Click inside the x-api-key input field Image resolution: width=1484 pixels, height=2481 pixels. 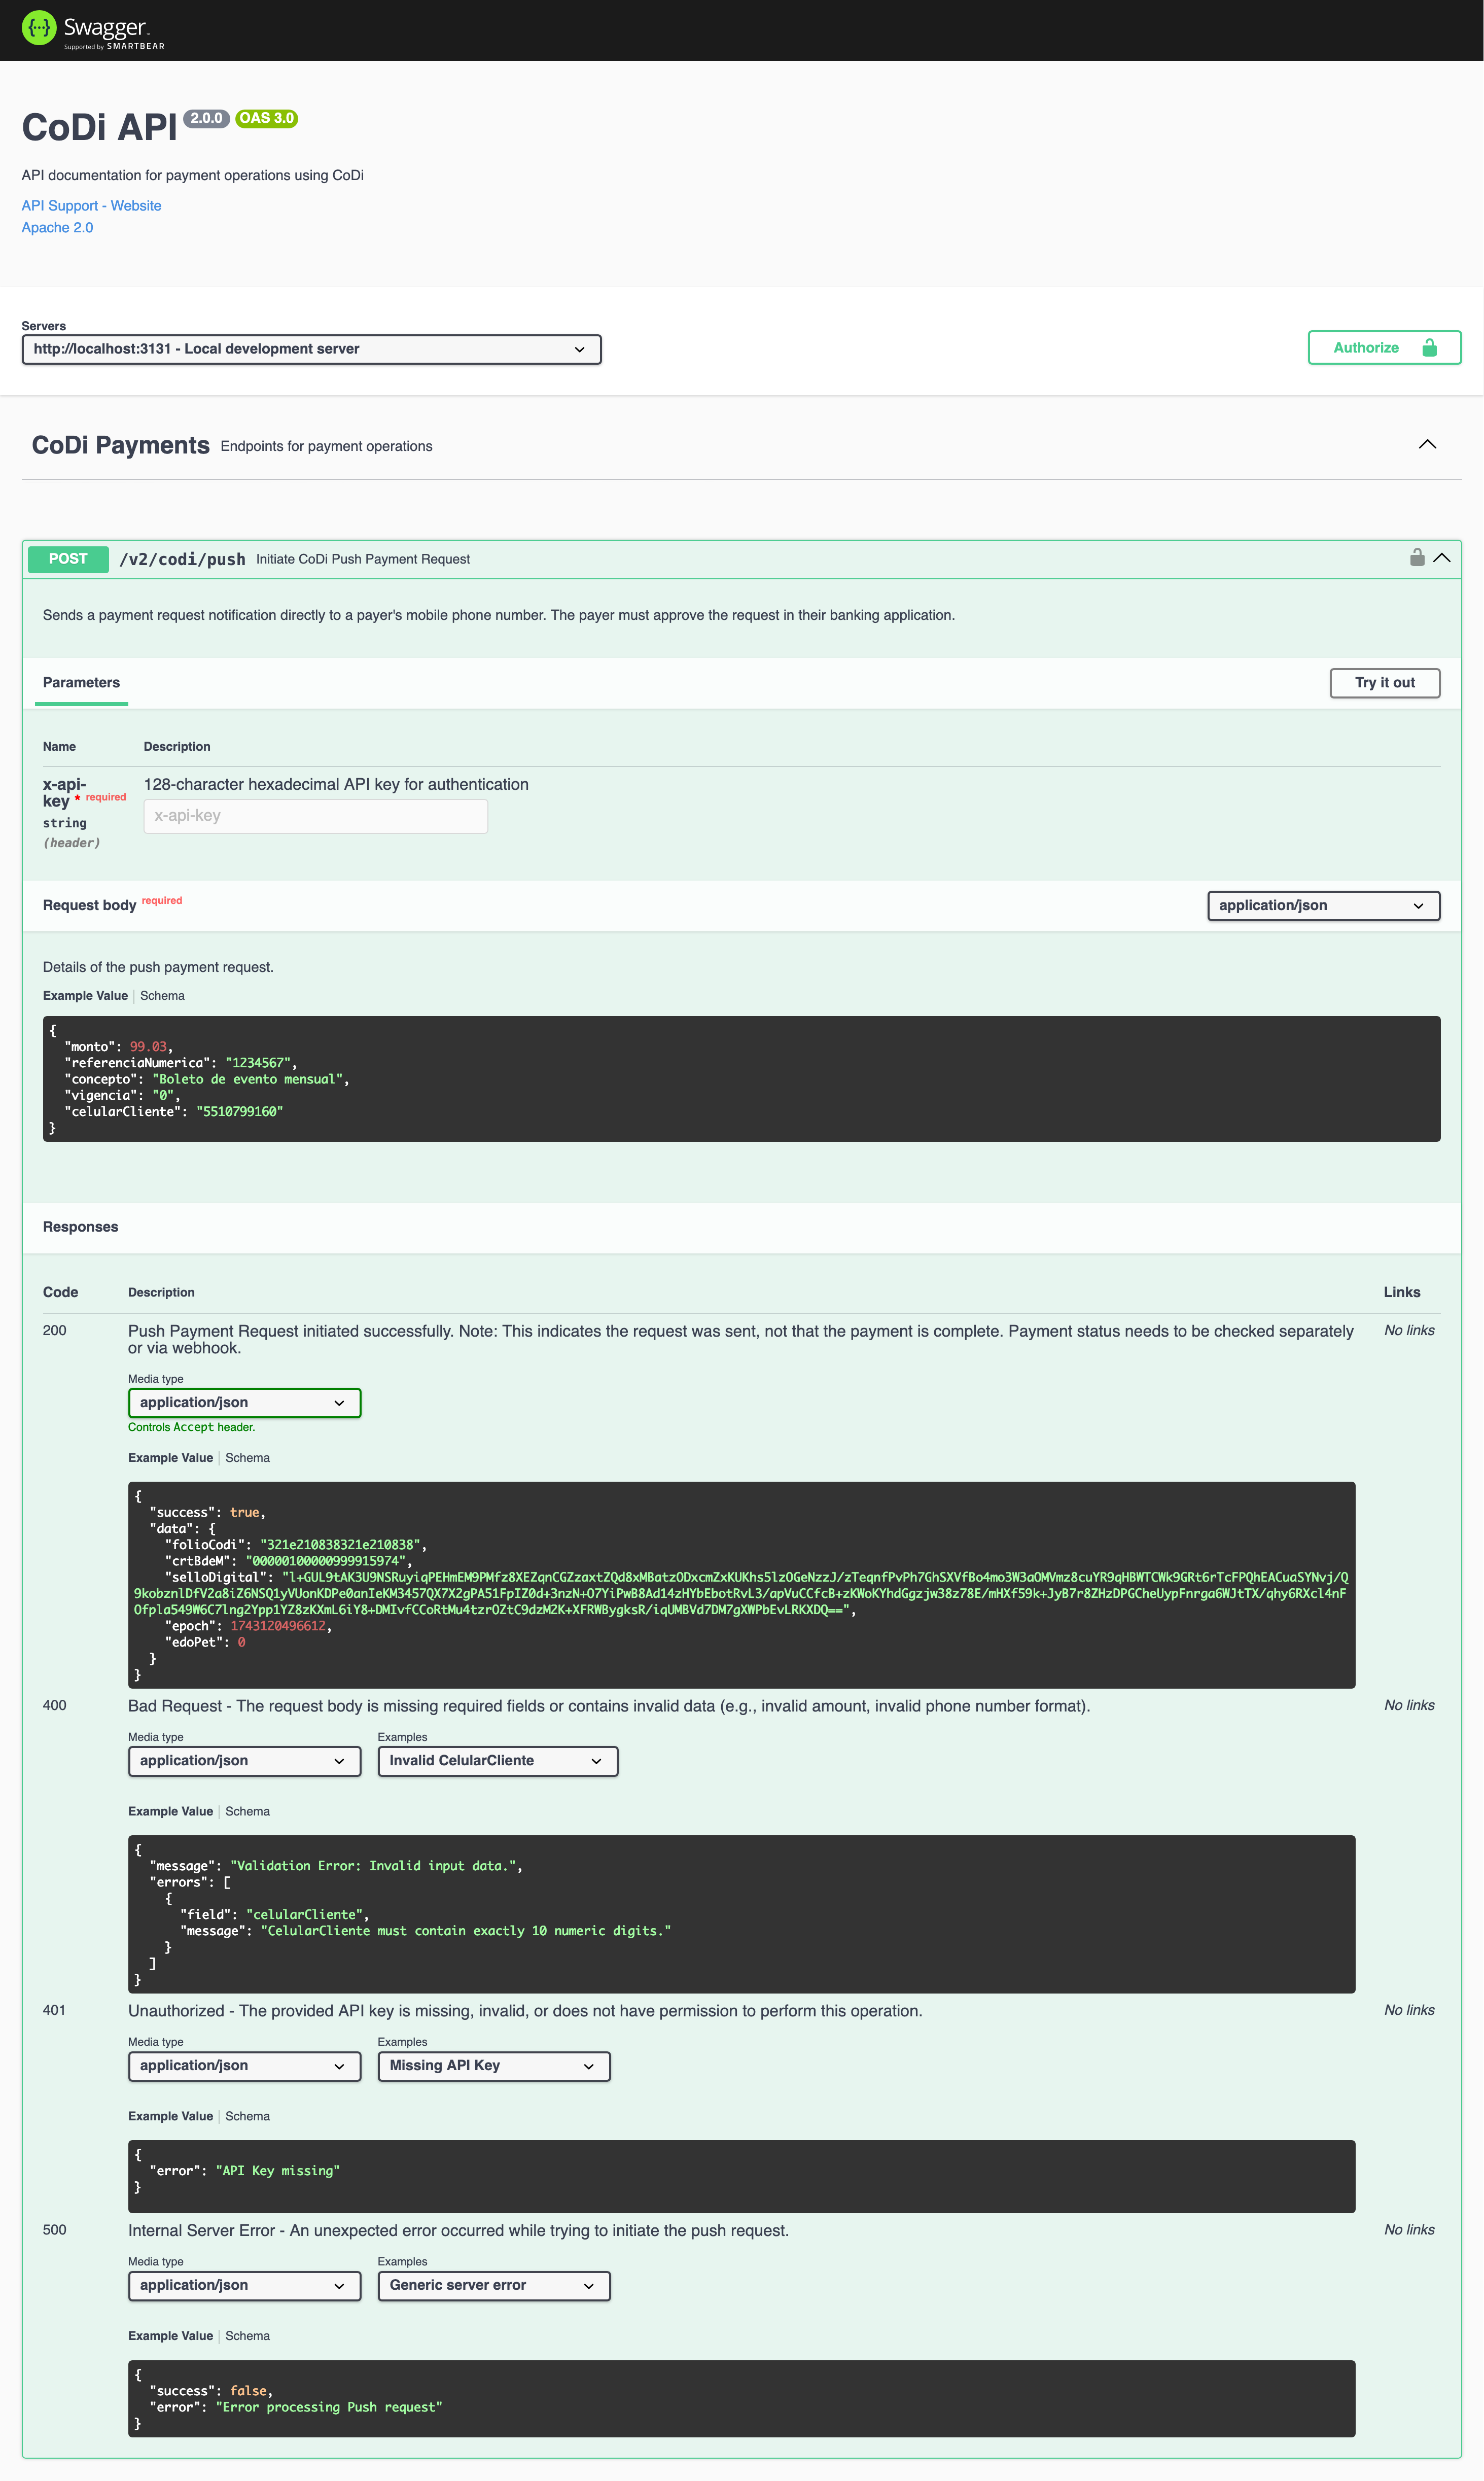coord(315,815)
